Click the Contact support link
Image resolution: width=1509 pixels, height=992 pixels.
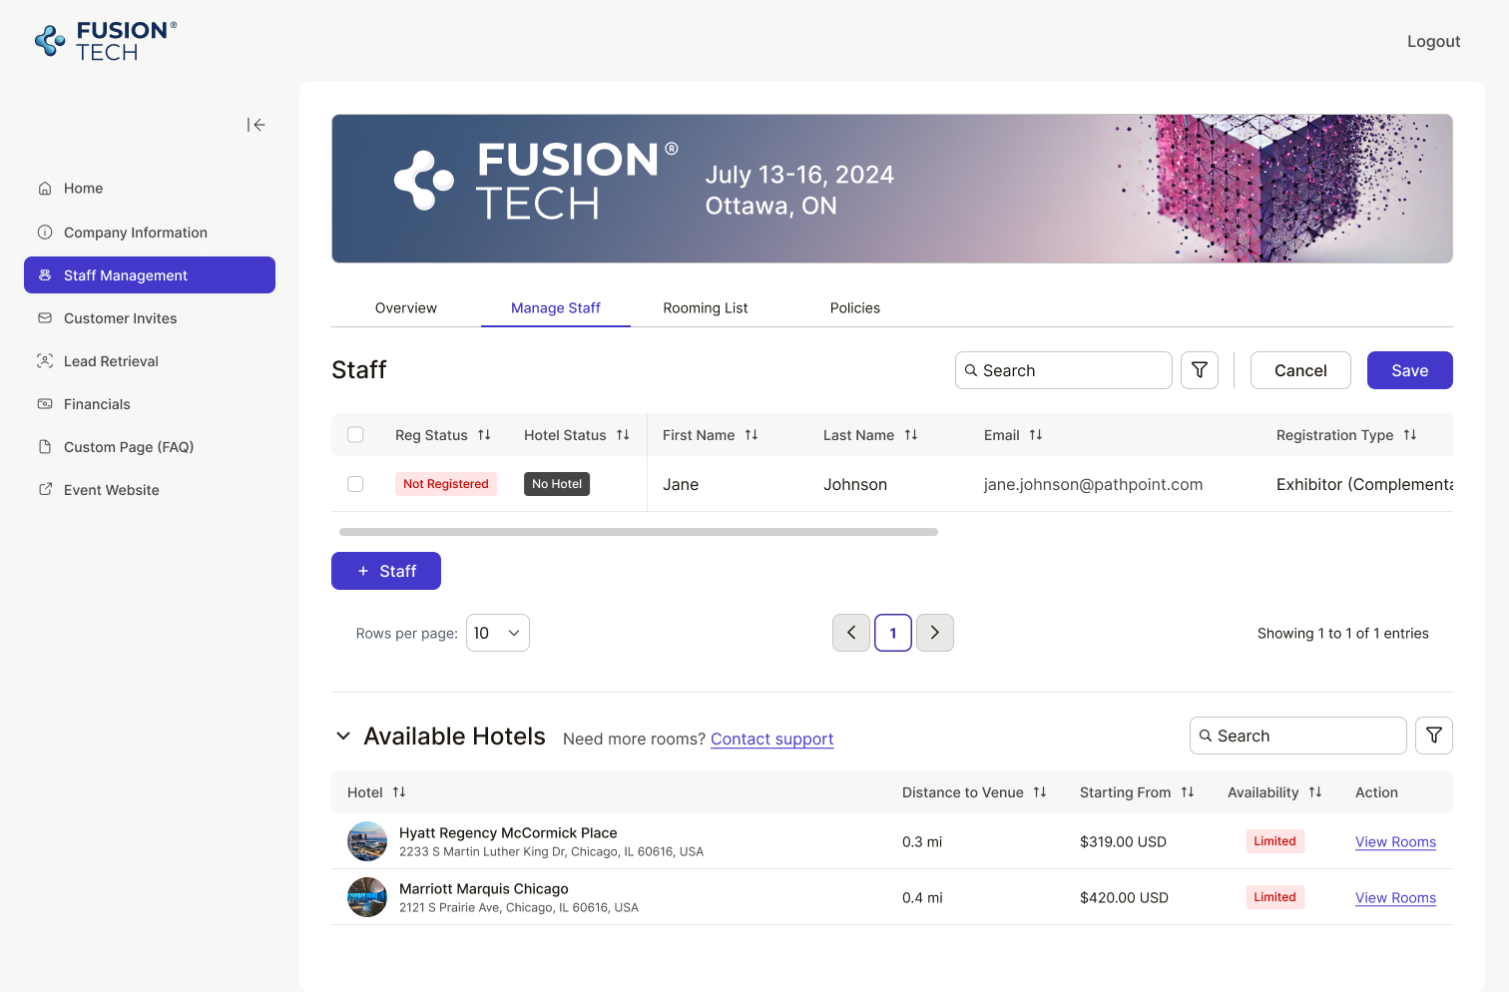[771, 740]
